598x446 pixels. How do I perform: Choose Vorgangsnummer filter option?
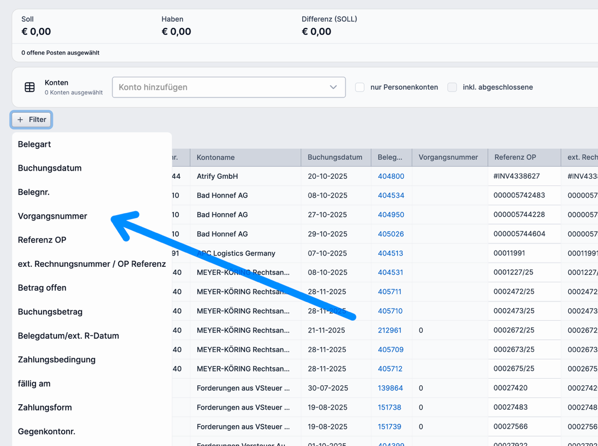click(x=52, y=216)
